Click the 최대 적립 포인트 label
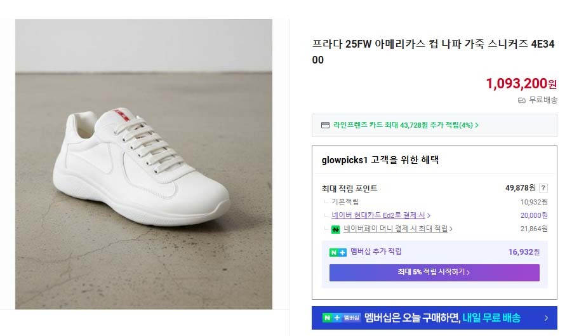The image size is (579, 336). [350, 189]
